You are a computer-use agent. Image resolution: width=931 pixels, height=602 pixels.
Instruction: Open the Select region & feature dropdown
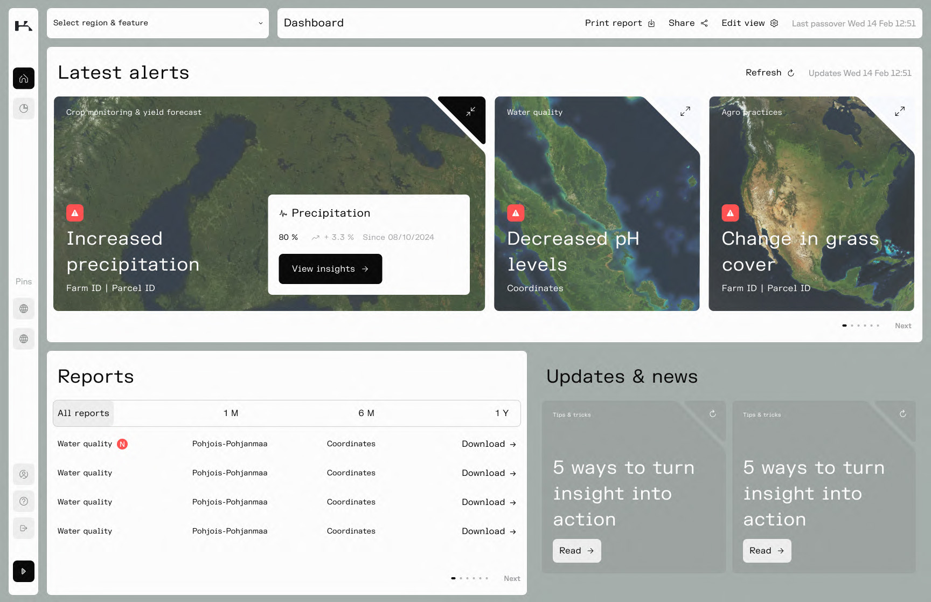pos(157,23)
